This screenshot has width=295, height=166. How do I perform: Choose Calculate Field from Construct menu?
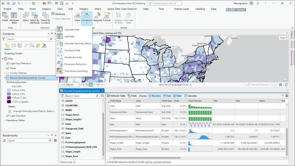(71, 30)
